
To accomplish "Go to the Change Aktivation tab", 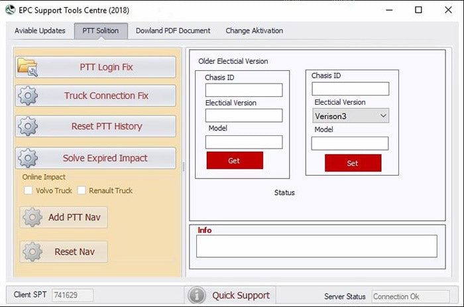I will 254,31.
